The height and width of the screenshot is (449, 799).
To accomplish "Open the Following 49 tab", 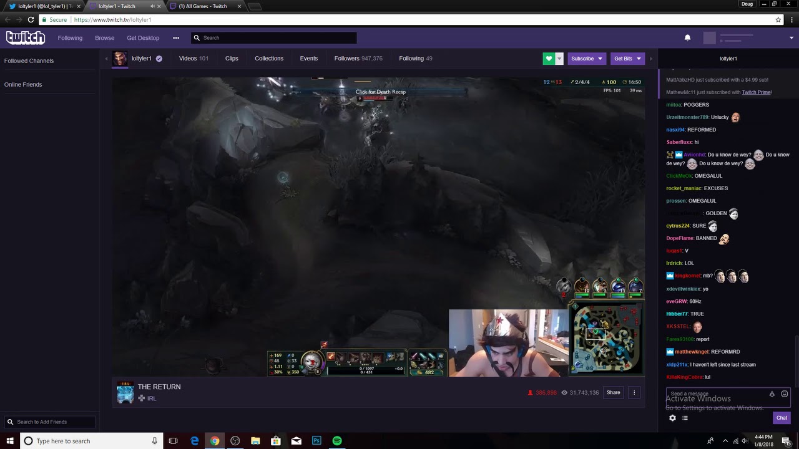I will coord(416,59).
